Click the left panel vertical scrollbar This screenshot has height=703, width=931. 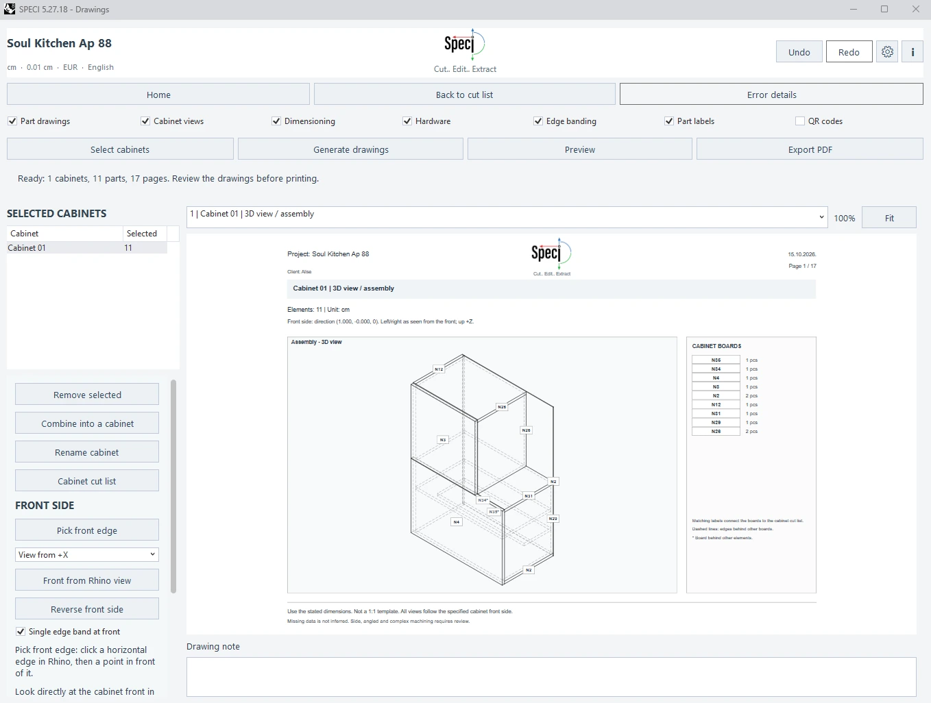(x=173, y=486)
